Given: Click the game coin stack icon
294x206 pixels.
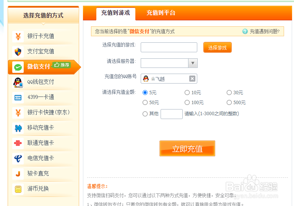Looking at the screenshot, I should 18,189.
